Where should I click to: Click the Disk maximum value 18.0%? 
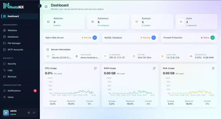click(189, 104)
